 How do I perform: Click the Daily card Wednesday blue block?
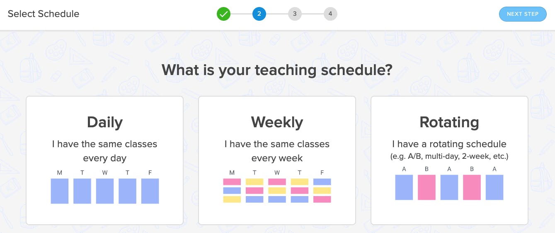(105, 191)
